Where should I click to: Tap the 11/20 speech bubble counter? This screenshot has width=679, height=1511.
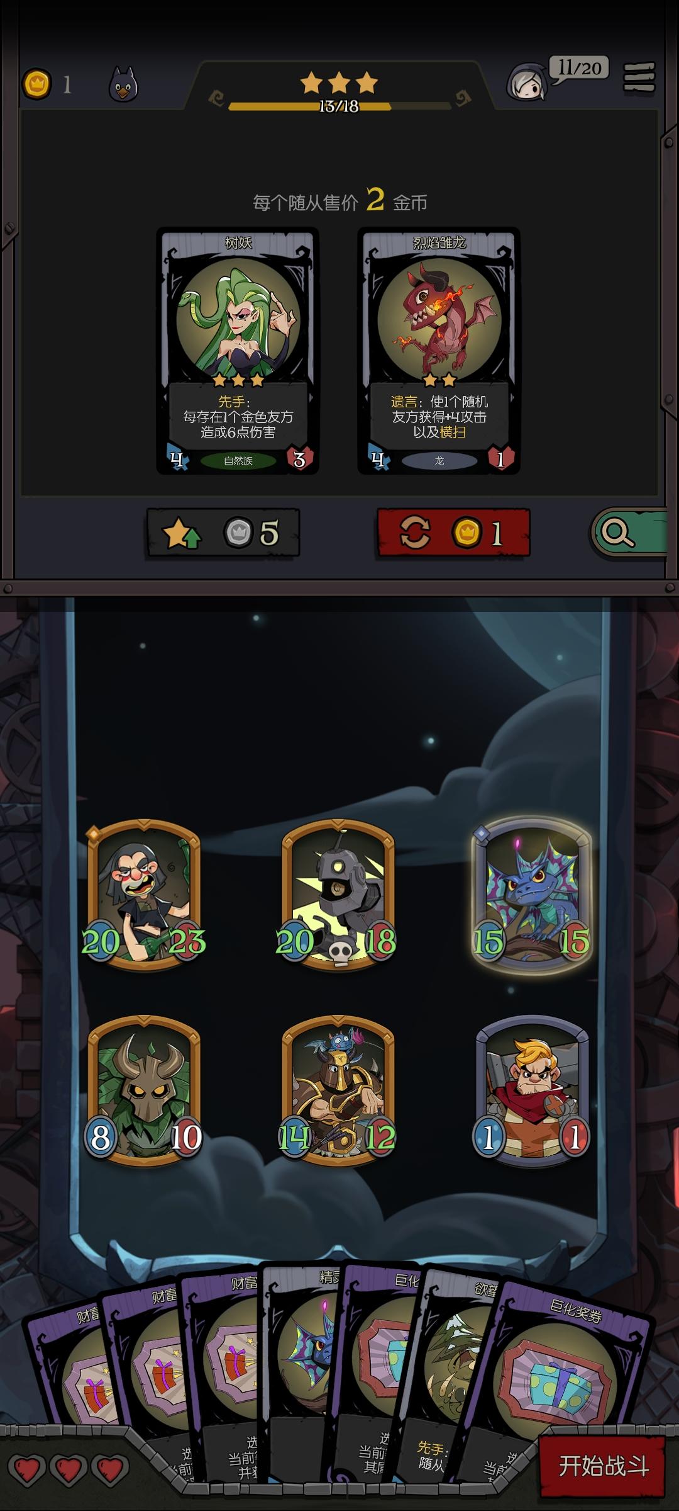(x=579, y=68)
